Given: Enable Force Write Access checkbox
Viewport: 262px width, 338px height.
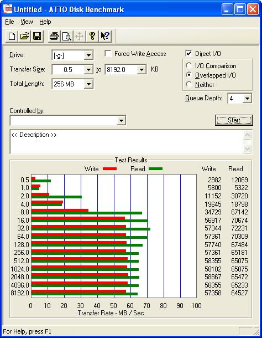Looking at the screenshot, I should pos(108,53).
